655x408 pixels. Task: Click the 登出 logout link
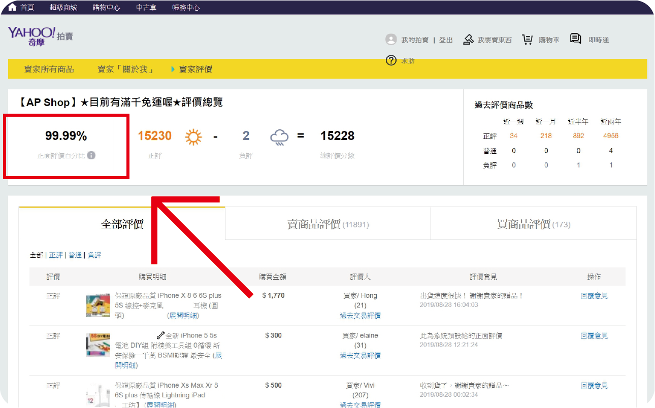[446, 40]
